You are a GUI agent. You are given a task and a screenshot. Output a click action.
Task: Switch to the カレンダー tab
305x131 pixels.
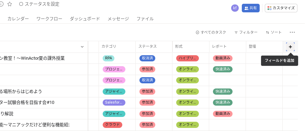coord(18,19)
